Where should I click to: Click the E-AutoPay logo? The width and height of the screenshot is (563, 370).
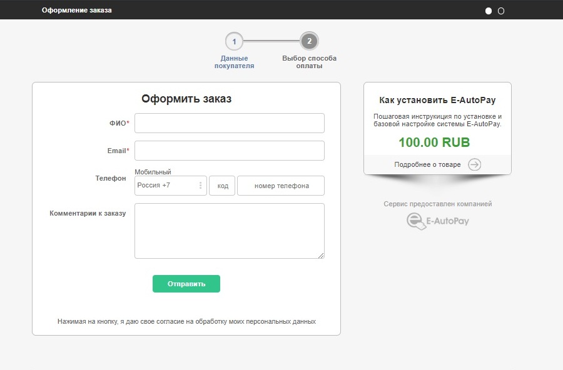pyautogui.click(x=437, y=221)
